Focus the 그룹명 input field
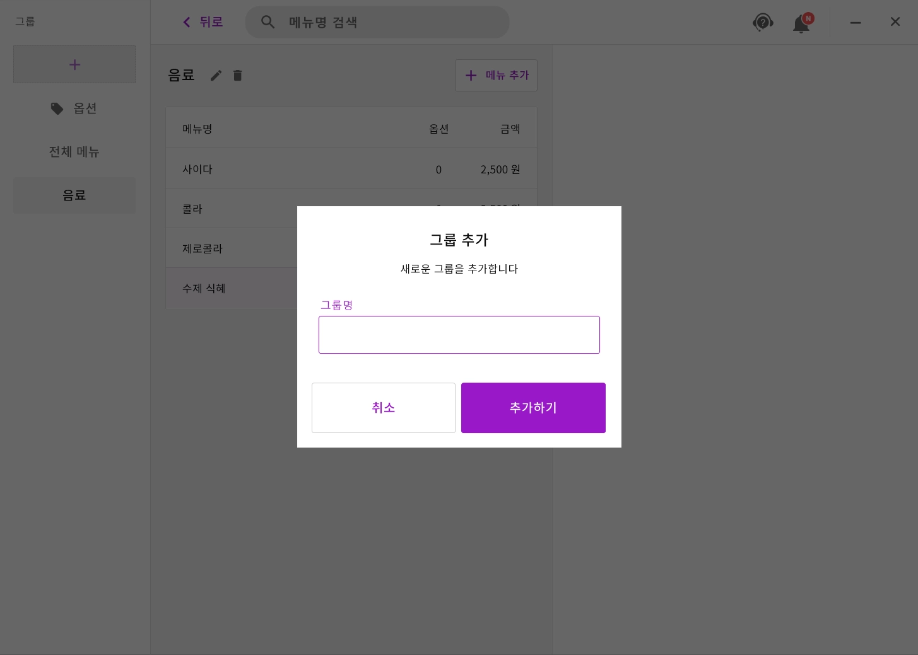 [x=459, y=335]
